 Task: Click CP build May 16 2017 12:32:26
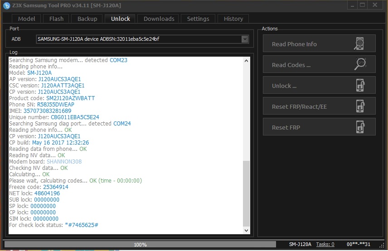(60, 142)
